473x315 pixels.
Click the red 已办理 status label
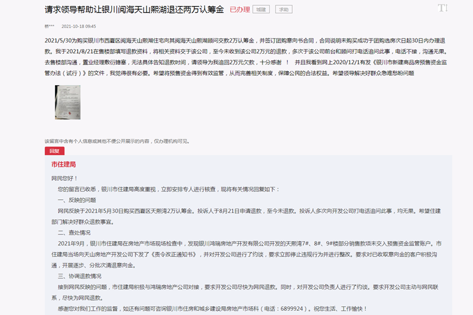(238, 9)
